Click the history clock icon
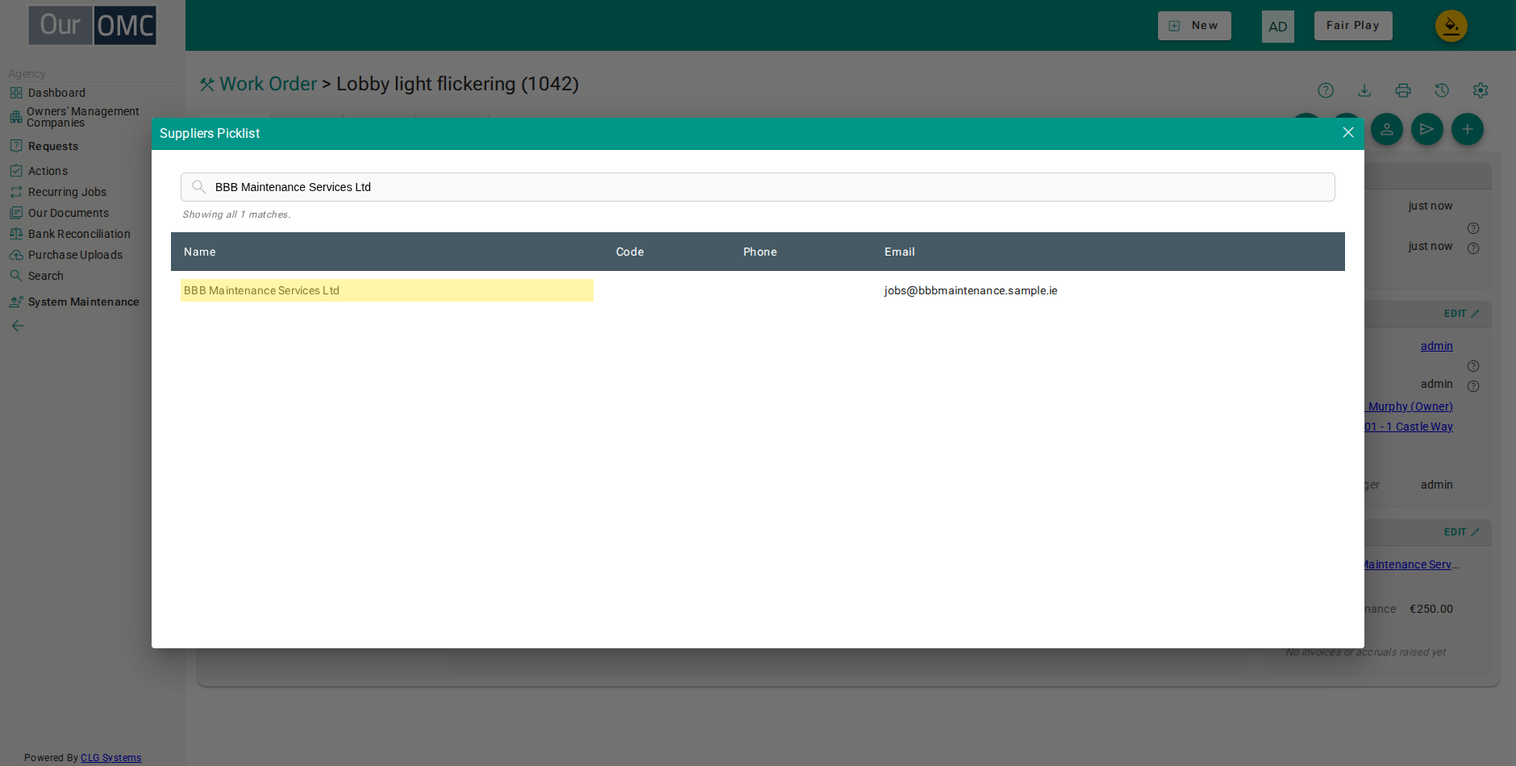The image size is (1516, 766). coord(1442,90)
